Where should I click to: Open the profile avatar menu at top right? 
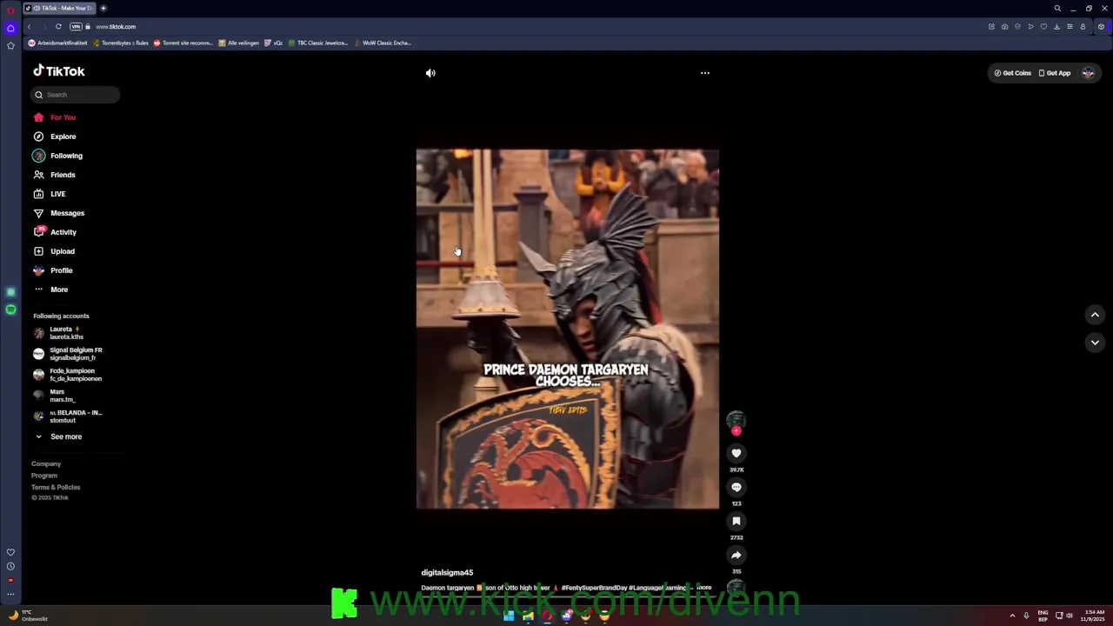tap(1088, 73)
